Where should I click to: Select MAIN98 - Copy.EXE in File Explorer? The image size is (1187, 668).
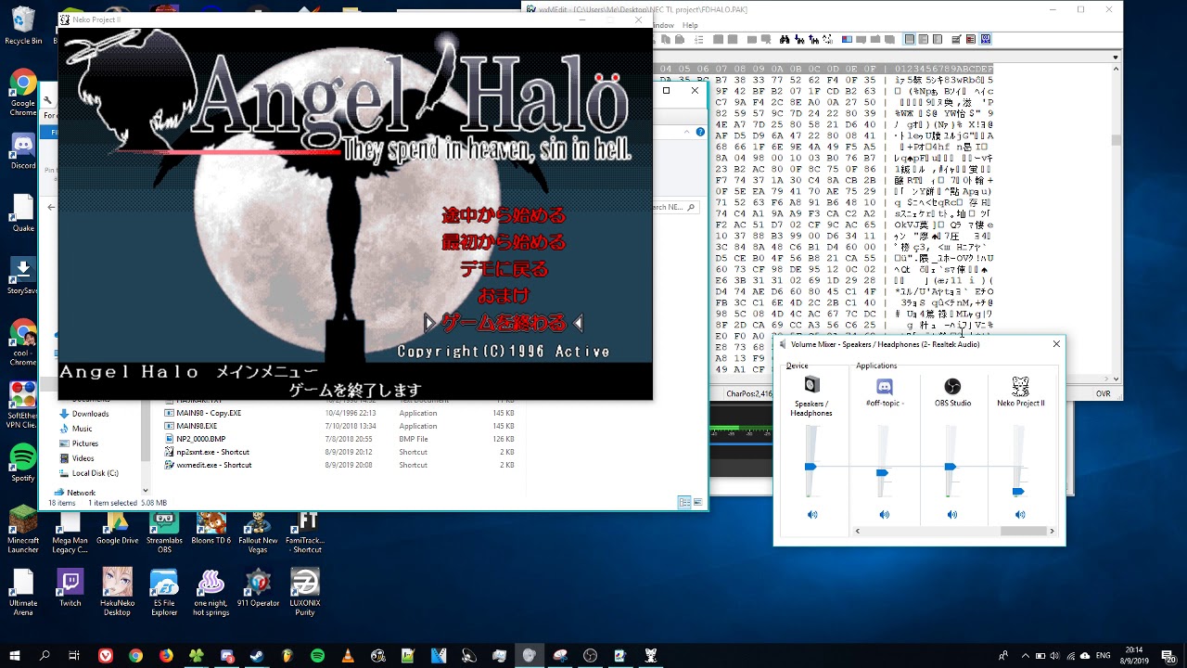click(209, 413)
